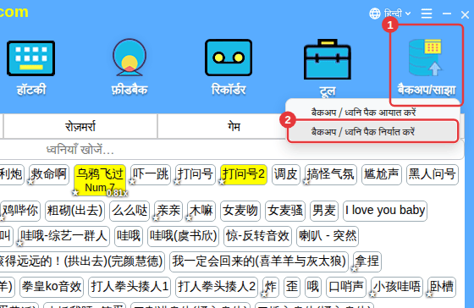Viewport: 474px width, 308px height.
Task: Play the 拿捏 sound
Action: click(367, 261)
